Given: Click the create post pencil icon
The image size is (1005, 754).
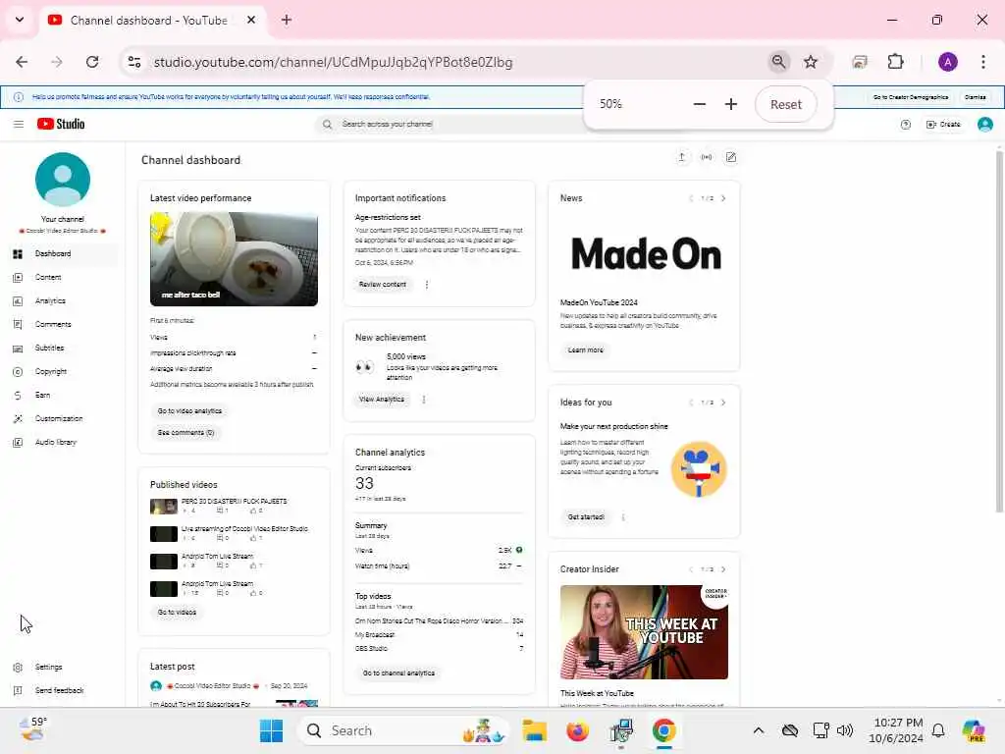Looking at the screenshot, I should pos(730,157).
